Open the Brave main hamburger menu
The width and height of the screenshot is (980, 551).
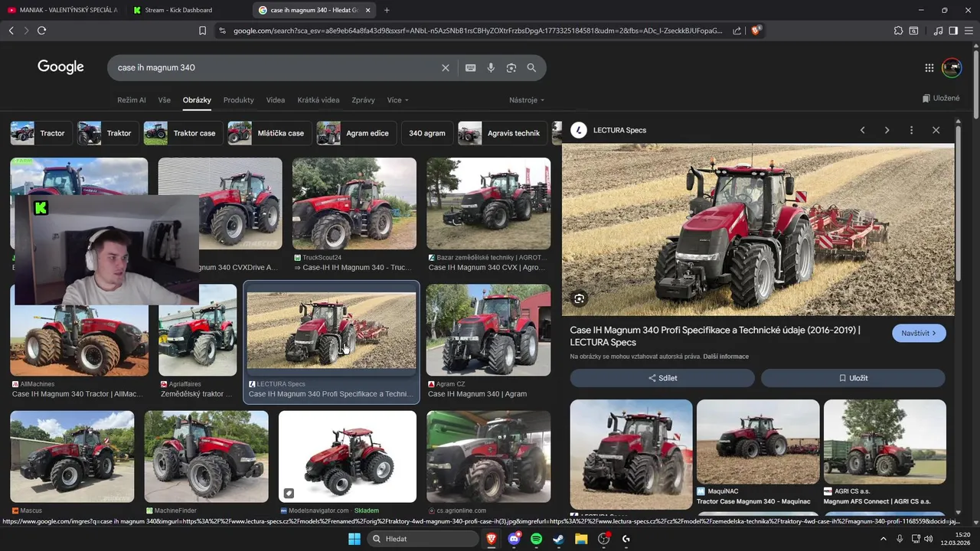tap(969, 31)
